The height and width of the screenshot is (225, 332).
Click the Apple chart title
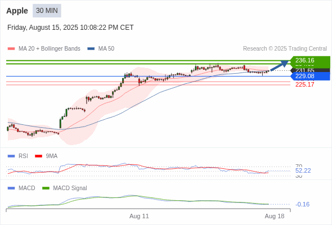tap(17, 11)
